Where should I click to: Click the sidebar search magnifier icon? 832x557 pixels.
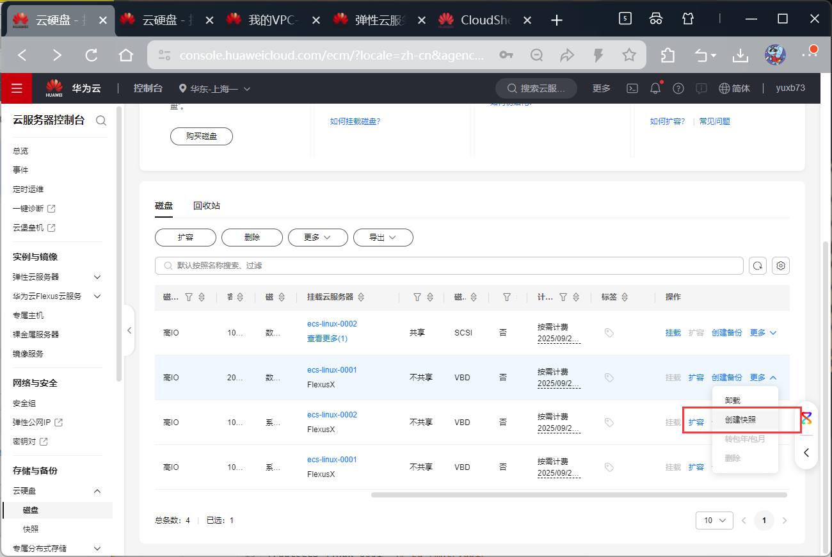100,120
